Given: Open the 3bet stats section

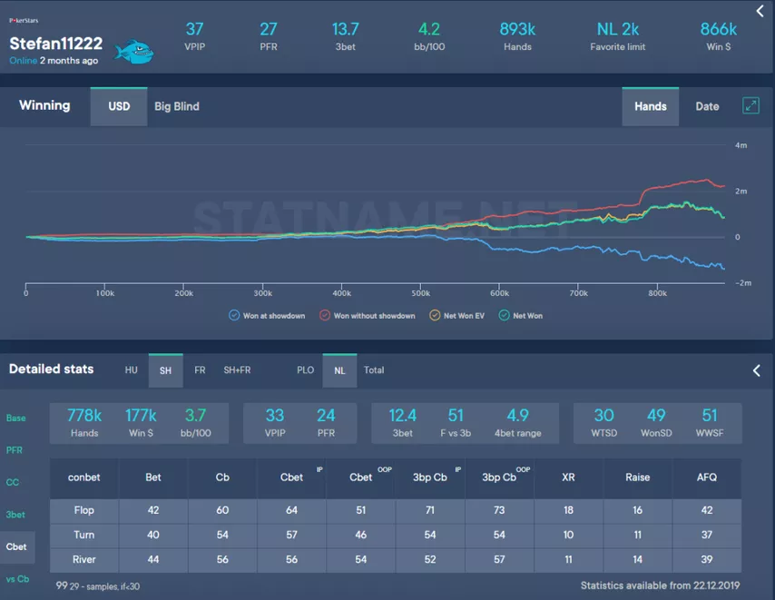Looking at the screenshot, I should [16, 514].
